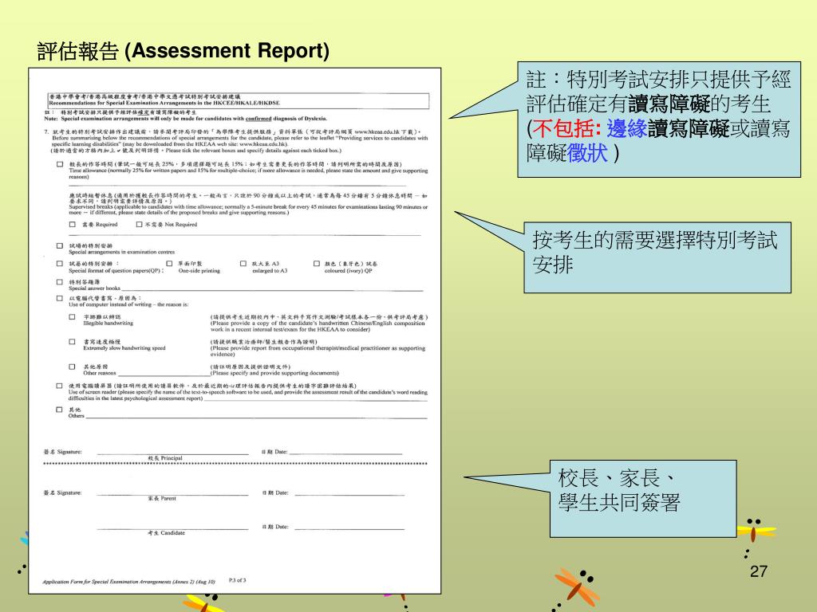Click the Date line beside Parent signature

tap(349, 493)
